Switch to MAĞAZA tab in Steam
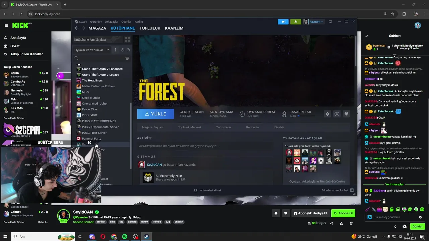The width and height of the screenshot is (429, 241). (97, 28)
